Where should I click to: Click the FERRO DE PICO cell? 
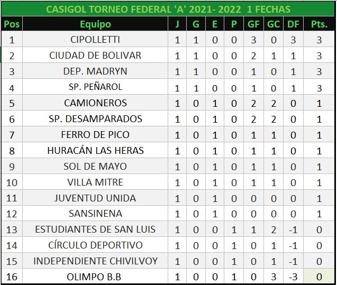click(95, 135)
